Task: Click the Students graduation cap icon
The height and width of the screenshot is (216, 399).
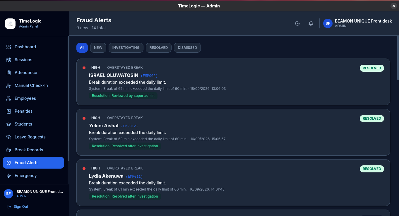Action: tap(8, 124)
